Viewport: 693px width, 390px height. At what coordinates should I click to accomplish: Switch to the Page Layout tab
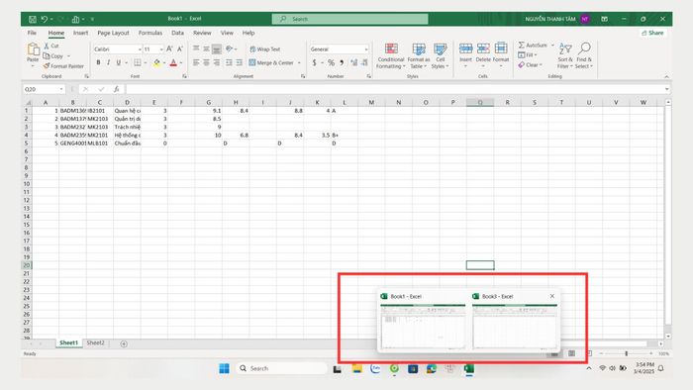tap(113, 33)
